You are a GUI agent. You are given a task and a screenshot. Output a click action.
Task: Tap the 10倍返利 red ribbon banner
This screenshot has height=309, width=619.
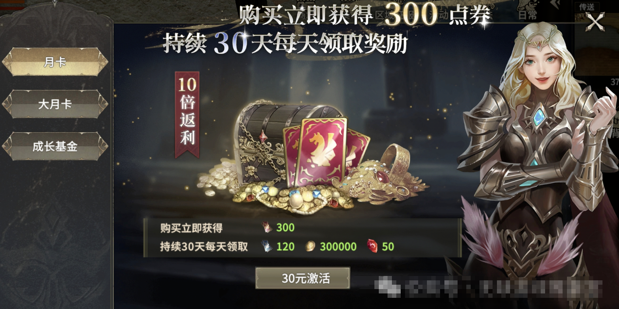tap(187, 115)
